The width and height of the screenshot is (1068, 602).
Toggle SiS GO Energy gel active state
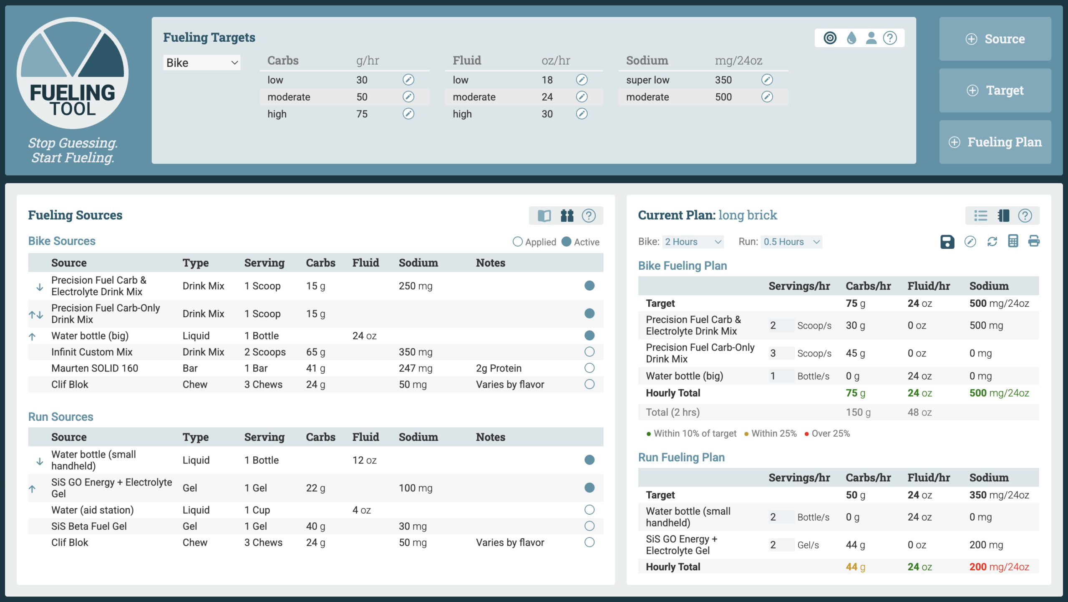[589, 488]
